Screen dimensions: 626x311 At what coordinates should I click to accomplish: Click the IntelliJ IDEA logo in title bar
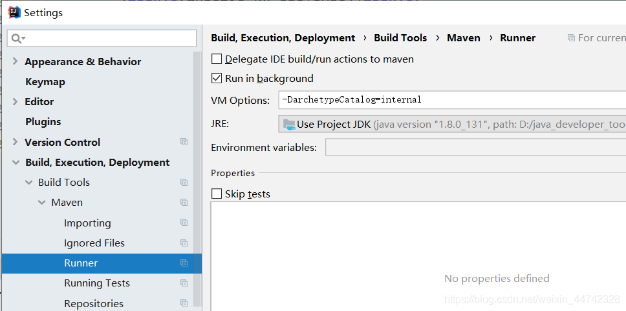14,12
